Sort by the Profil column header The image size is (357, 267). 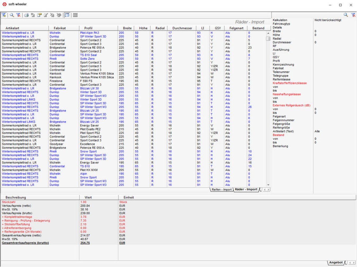tap(98, 28)
